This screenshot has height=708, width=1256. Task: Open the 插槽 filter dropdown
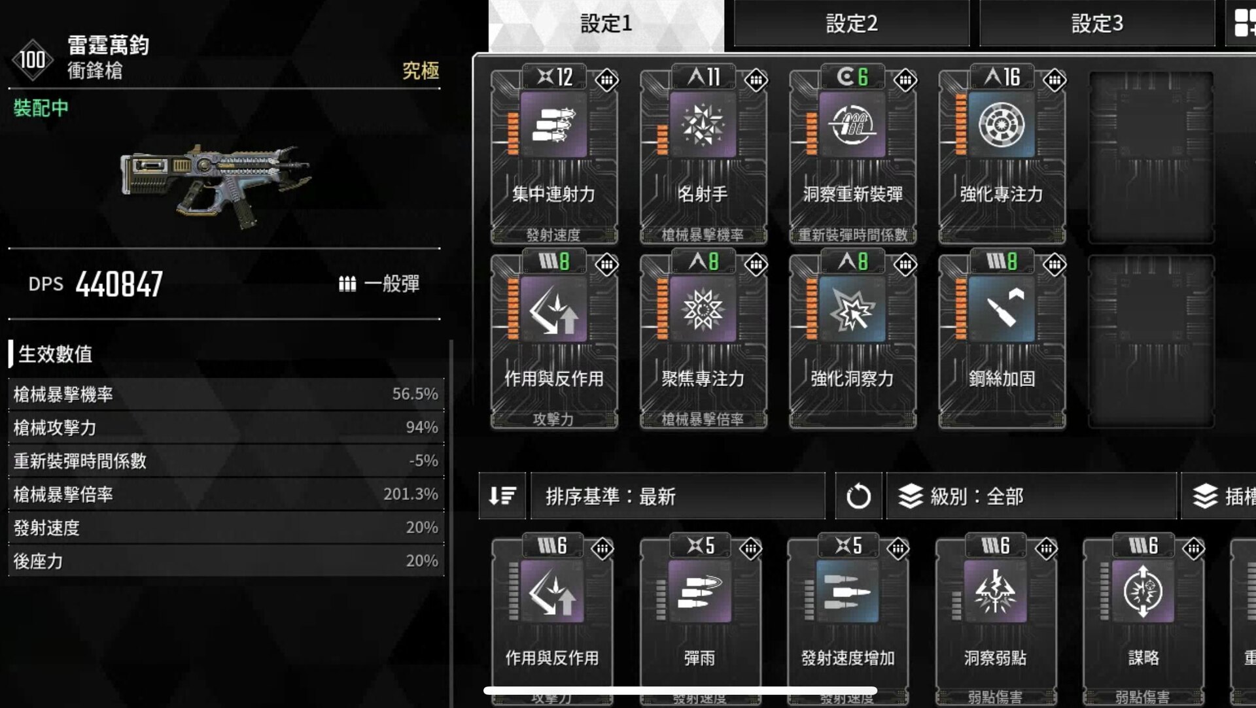[x=1219, y=496]
